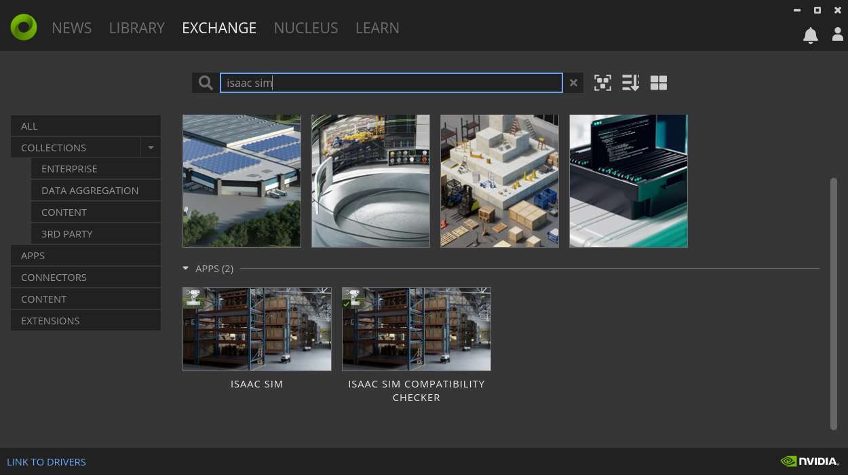The image size is (848, 475).
Task: Choose the ENTERPRISE collection
Action: coord(96,169)
